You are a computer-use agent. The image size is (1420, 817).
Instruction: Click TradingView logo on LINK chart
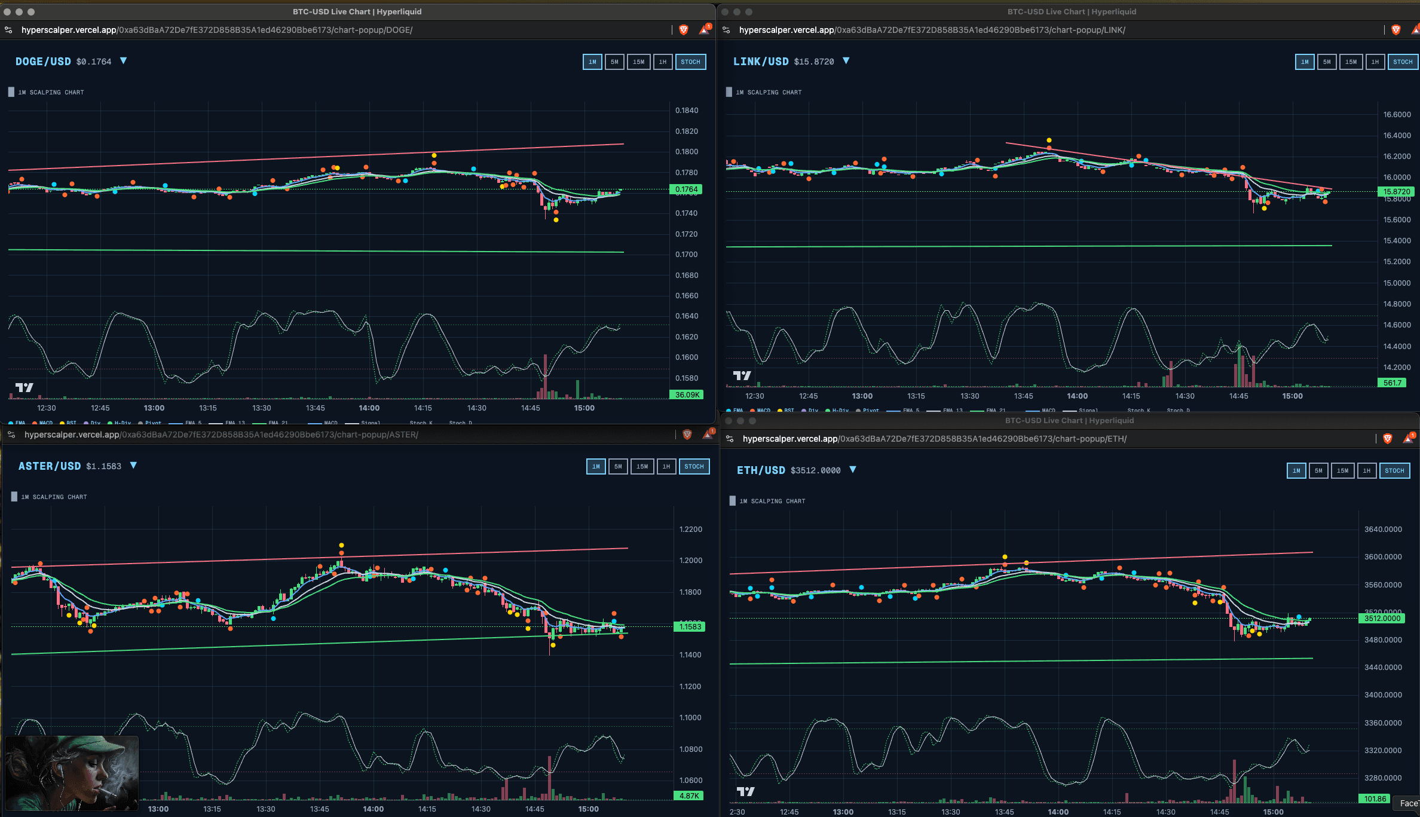tap(742, 375)
